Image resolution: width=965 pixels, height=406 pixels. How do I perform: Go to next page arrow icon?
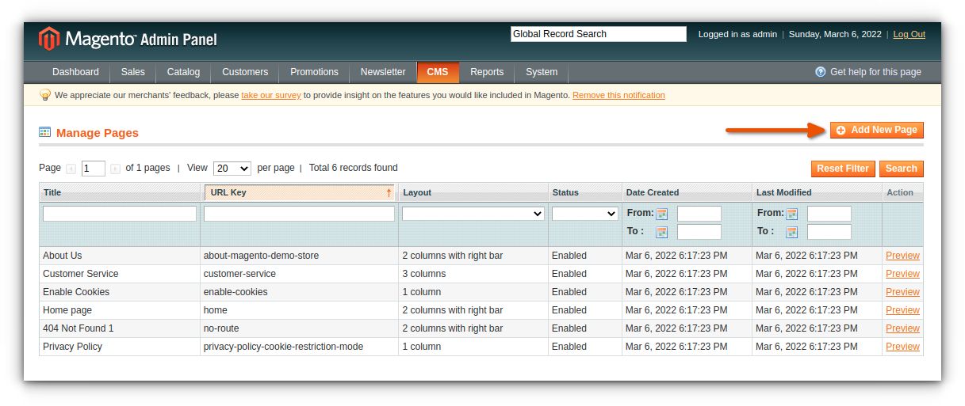point(116,169)
